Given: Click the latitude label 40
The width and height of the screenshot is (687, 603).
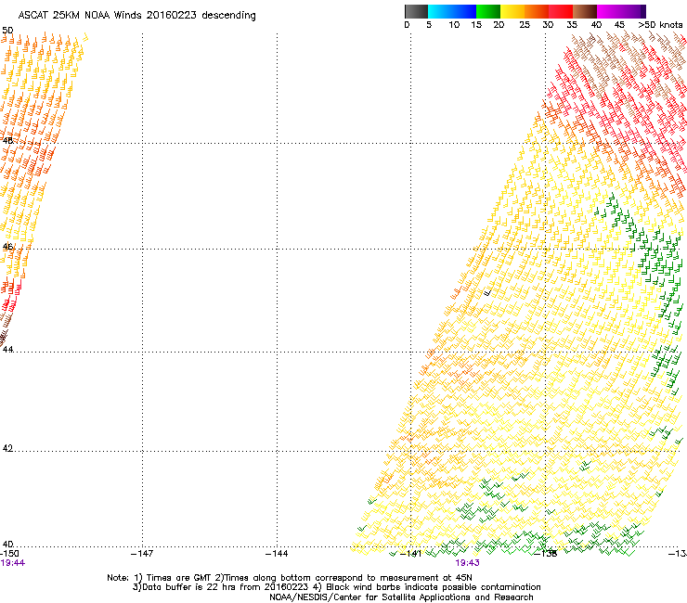Looking at the screenshot, I should pyautogui.click(x=7, y=544).
